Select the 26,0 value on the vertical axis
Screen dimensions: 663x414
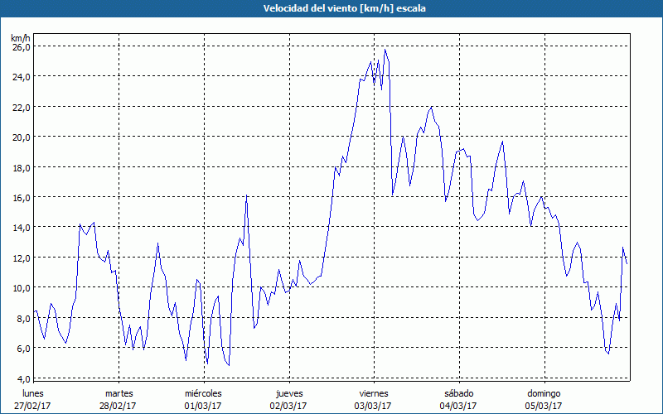(21, 47)
